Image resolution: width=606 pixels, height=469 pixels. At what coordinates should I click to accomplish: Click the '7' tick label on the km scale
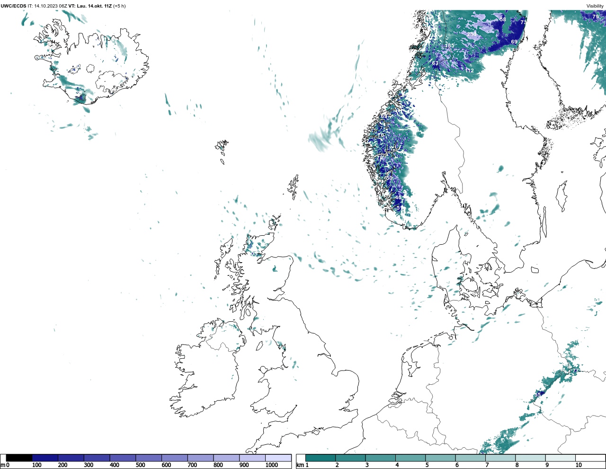487,465
